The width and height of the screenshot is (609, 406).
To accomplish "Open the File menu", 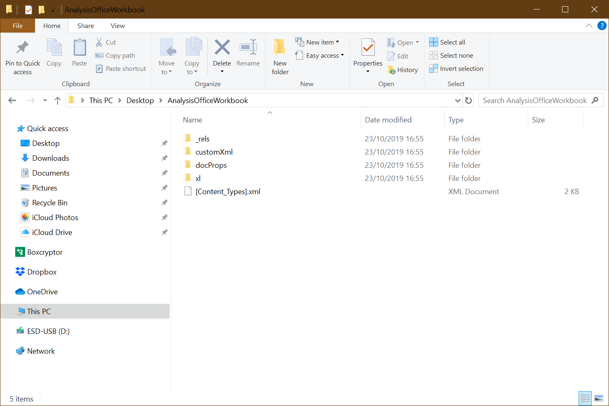I will pyautogui.click(x=17, y=26).
